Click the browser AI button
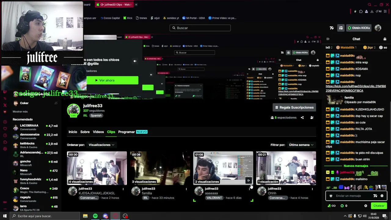This screenshot has height=220, width=391. tap(379, 12)
